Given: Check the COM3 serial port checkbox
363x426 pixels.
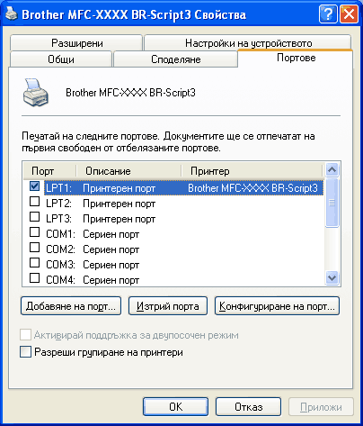Looking at the screenshot, I should click(x=35, y=262).
